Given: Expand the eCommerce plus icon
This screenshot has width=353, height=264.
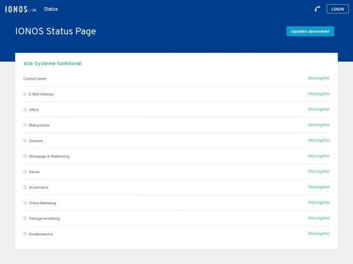Looking at the screenshot, I should pyautogui.click(x=25, y=187).
